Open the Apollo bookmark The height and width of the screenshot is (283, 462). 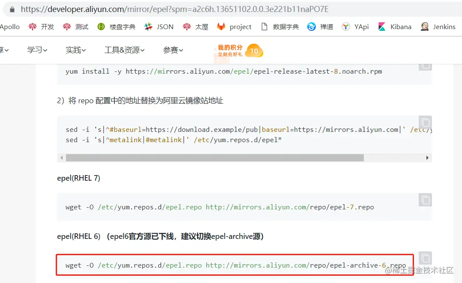point(9,27)
